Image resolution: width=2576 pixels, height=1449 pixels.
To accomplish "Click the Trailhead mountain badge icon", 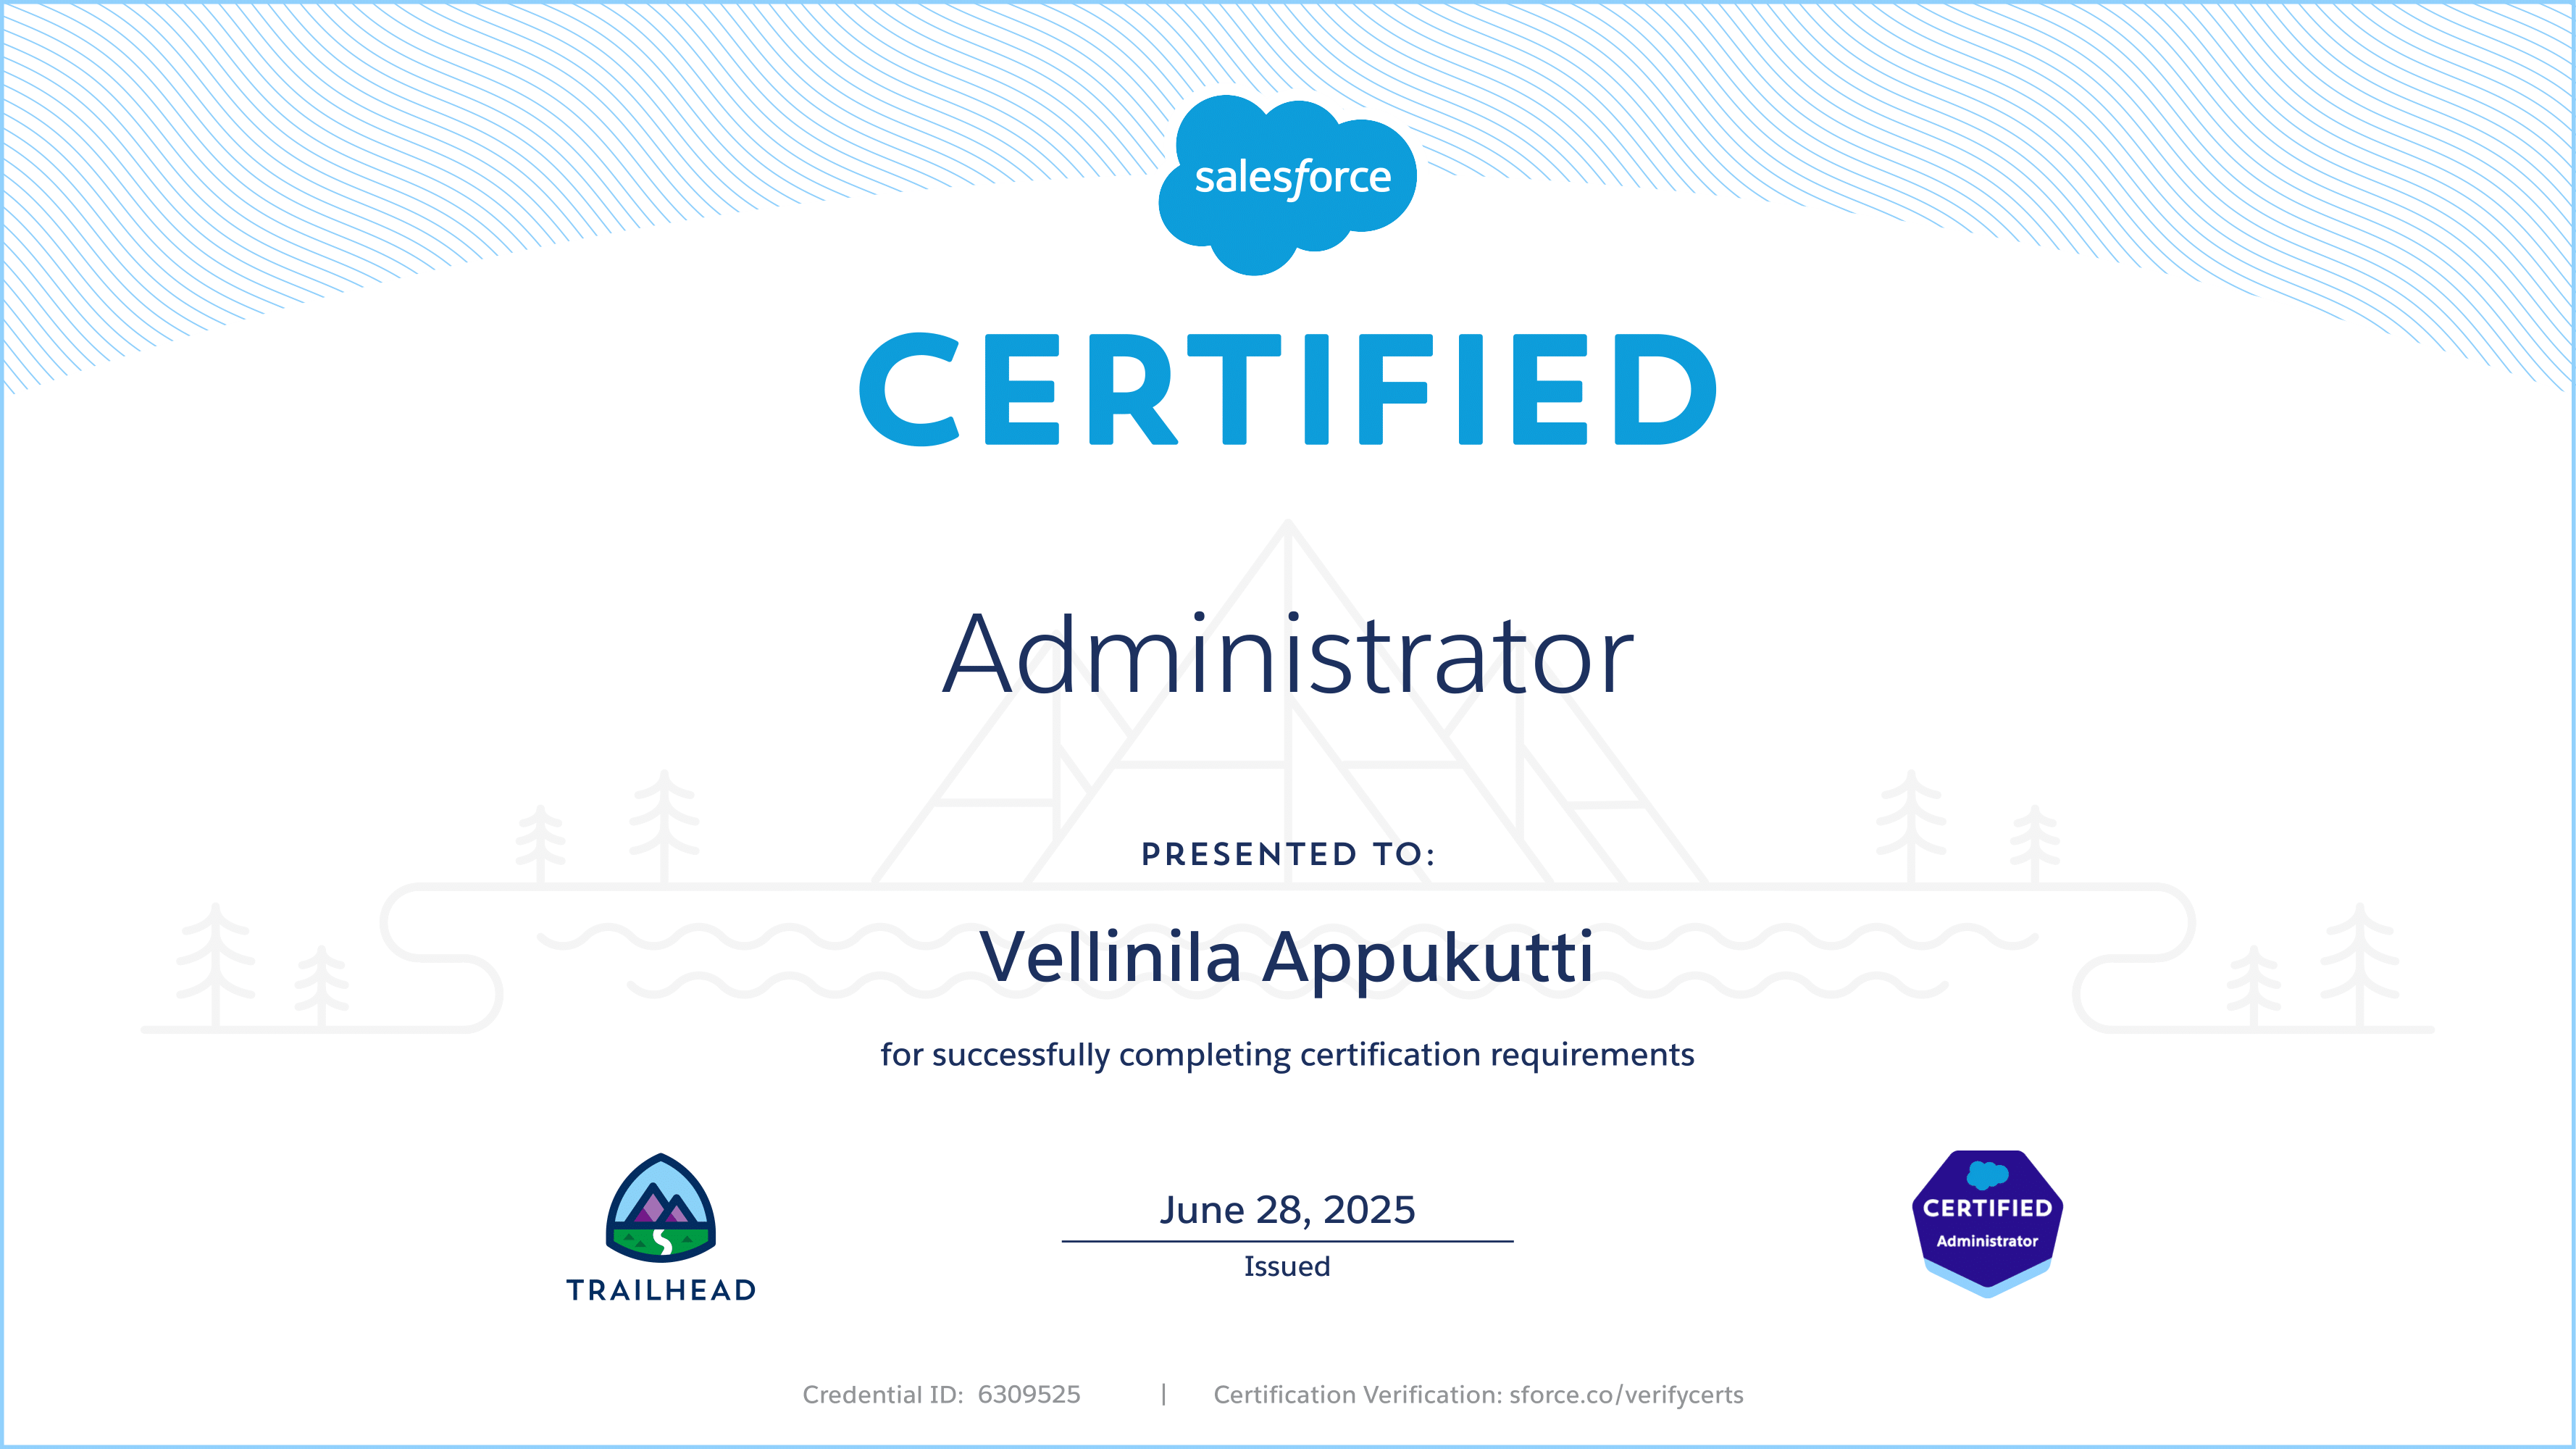I will [x=661, y=1208].
